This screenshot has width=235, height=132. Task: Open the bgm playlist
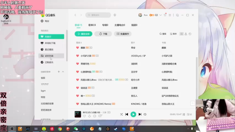click(43, 91)
